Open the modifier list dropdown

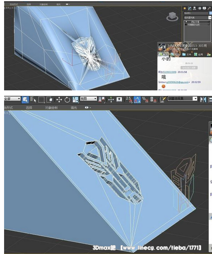(198, 17)
